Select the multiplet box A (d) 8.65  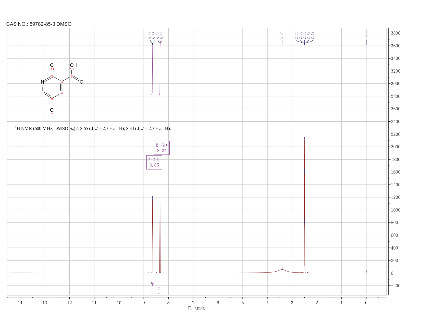[x=154, y=162]
